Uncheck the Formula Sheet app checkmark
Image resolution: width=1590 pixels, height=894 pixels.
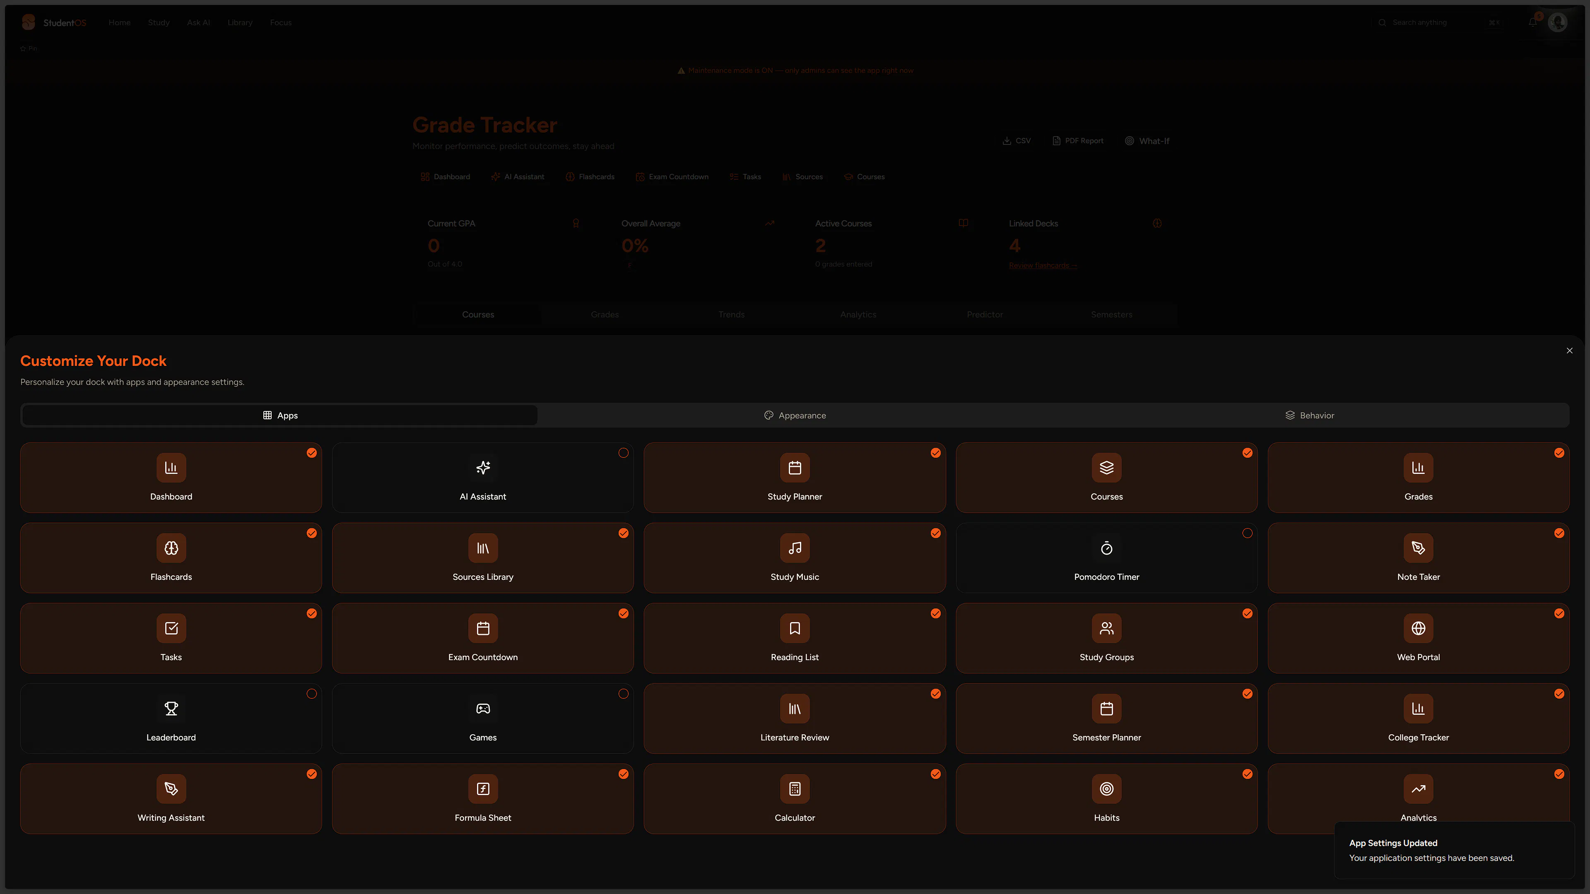pos(624,774)
